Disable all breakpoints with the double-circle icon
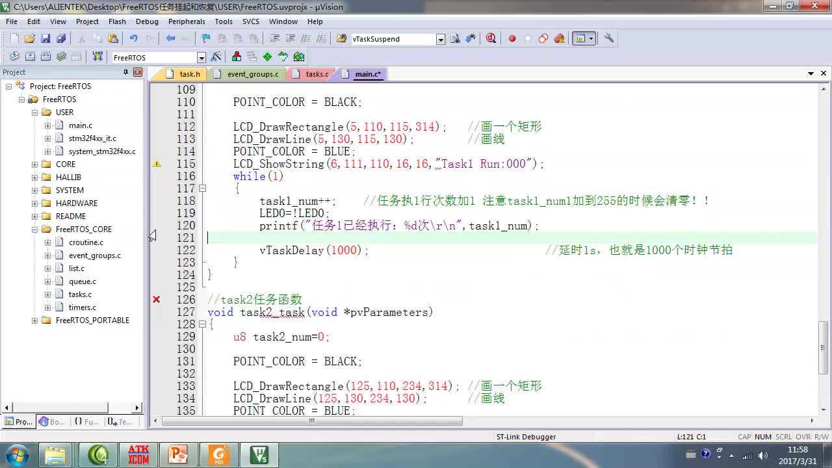 (x=543, y=39)
